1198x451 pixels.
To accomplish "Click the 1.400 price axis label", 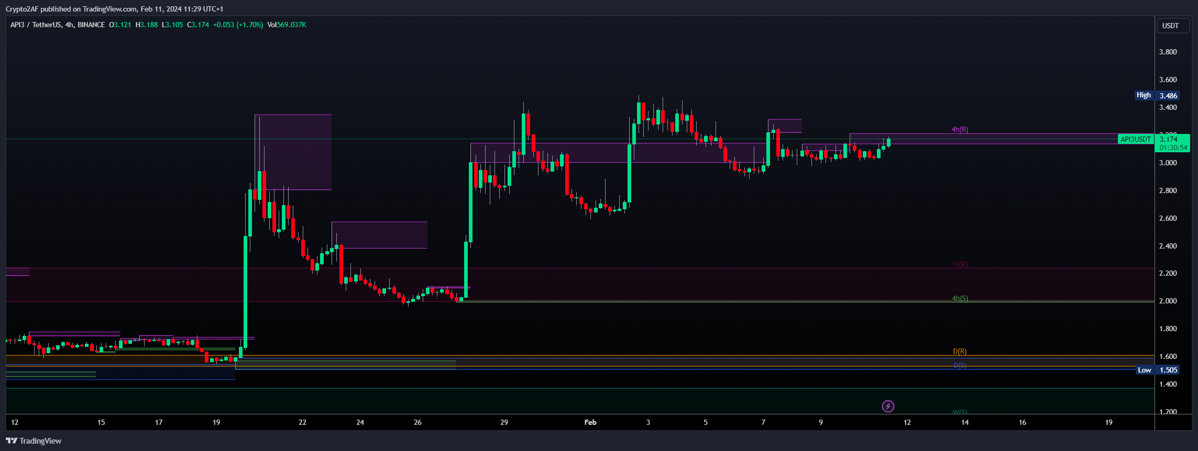I will [1168, 384].
